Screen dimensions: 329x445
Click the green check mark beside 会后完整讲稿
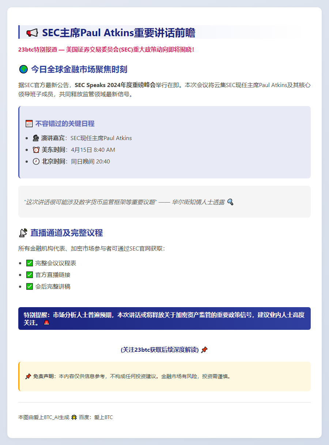[30, 287]
